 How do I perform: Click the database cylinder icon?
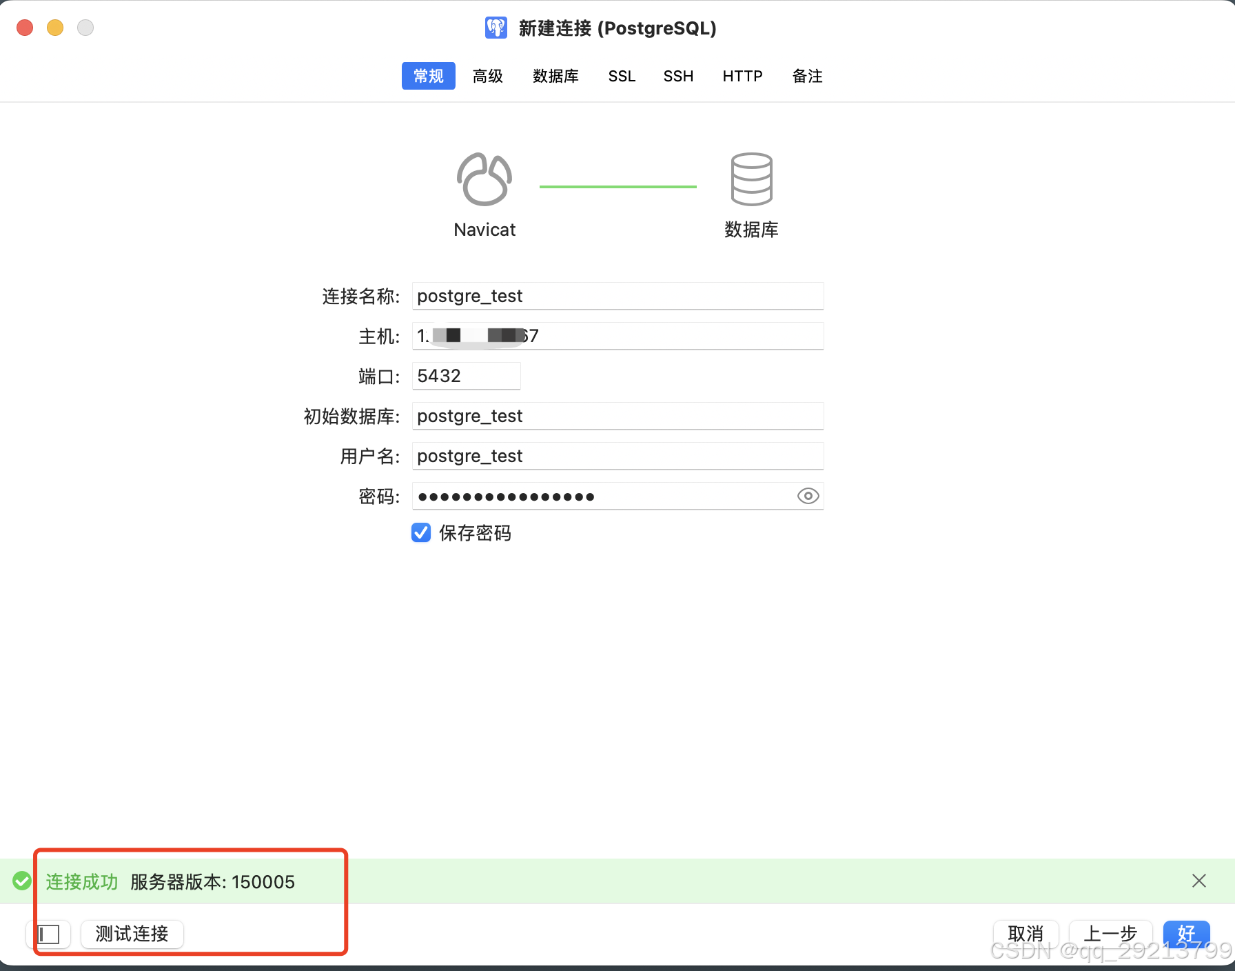[x=751, y=179]
